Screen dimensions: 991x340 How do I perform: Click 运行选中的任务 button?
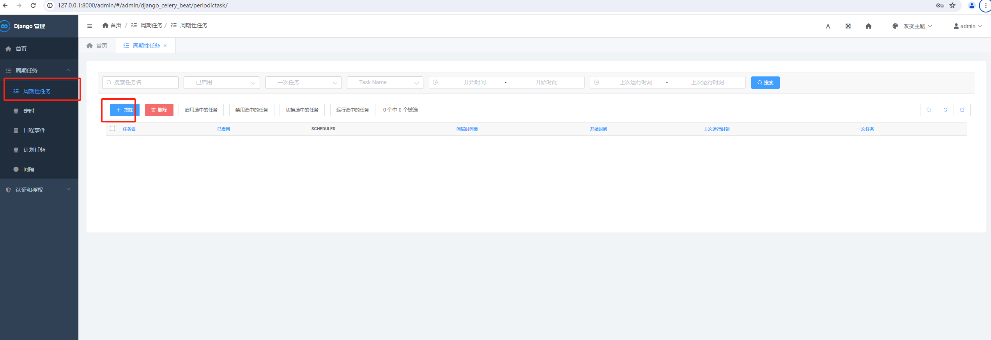click(353, 110)
